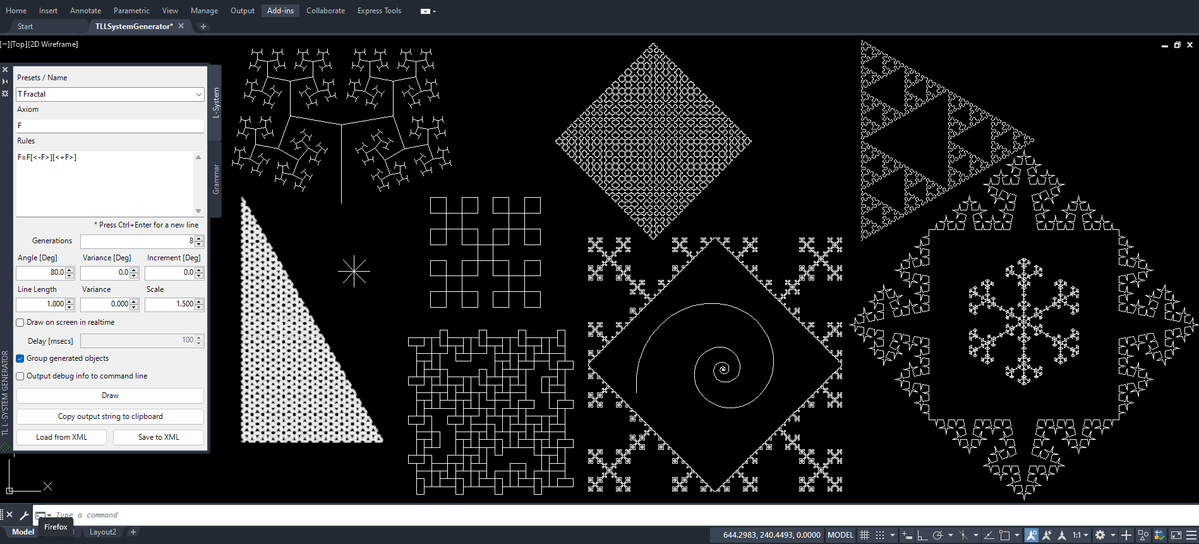Add a new layout tab
The height and width of the screenshot is (544, 1199).
coord(133,532)
